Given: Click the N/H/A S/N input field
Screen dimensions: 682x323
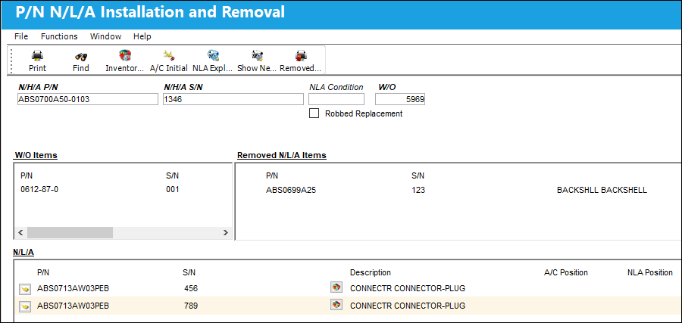Looking at the screenshot, I should click(x=233, y=99).
